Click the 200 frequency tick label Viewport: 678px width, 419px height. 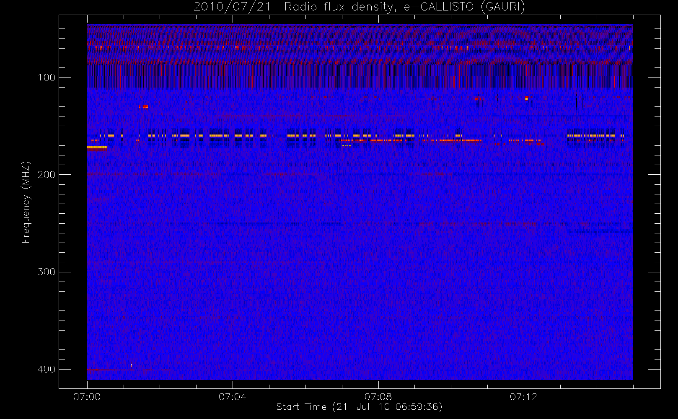pos(46,174)
